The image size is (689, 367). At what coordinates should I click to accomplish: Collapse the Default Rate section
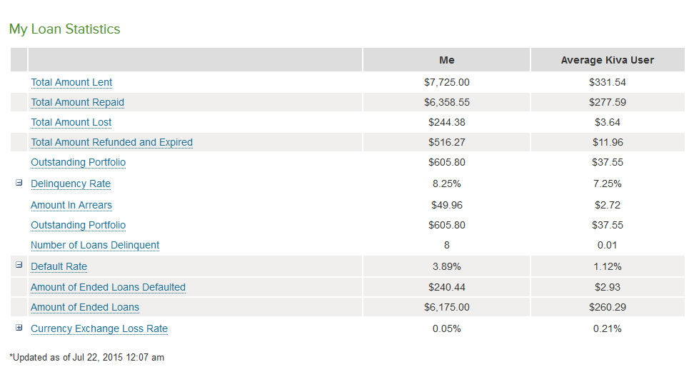[x=19, y=266]
